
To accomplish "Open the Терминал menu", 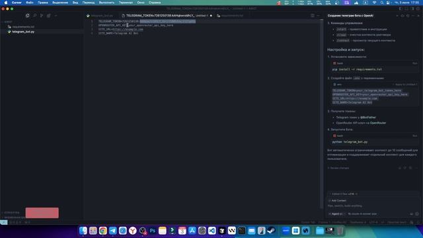I will (x=126, y=3).
